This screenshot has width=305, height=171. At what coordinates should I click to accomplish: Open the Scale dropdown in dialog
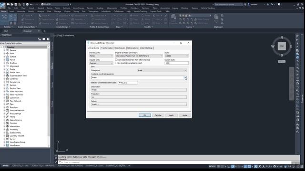pyautogui.click(x=176, y=56)
